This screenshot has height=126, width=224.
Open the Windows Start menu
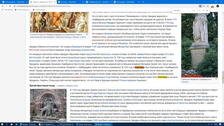[2, 124]
